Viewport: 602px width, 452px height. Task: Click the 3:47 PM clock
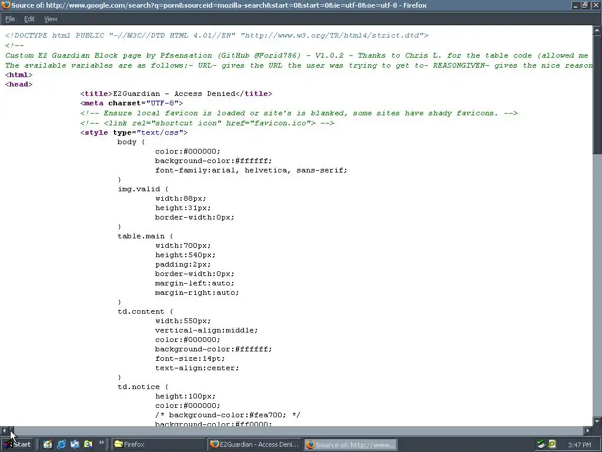click(579, 445)
